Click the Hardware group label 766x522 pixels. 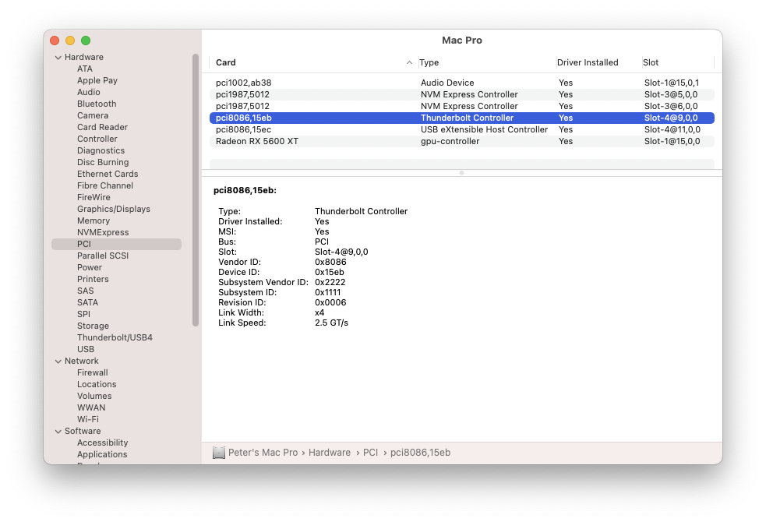[x=84, y=57]
